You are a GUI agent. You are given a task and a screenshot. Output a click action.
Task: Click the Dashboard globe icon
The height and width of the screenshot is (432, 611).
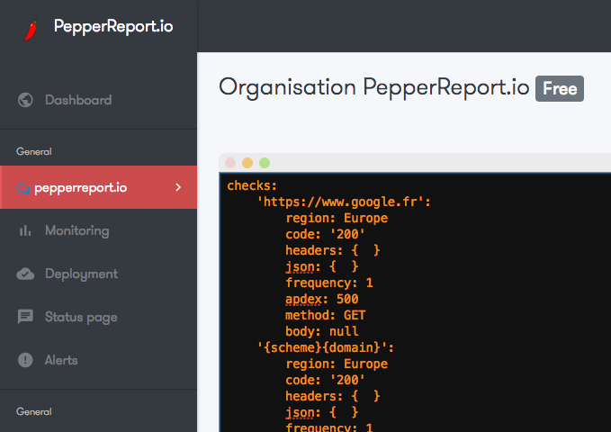coord(25,100)
